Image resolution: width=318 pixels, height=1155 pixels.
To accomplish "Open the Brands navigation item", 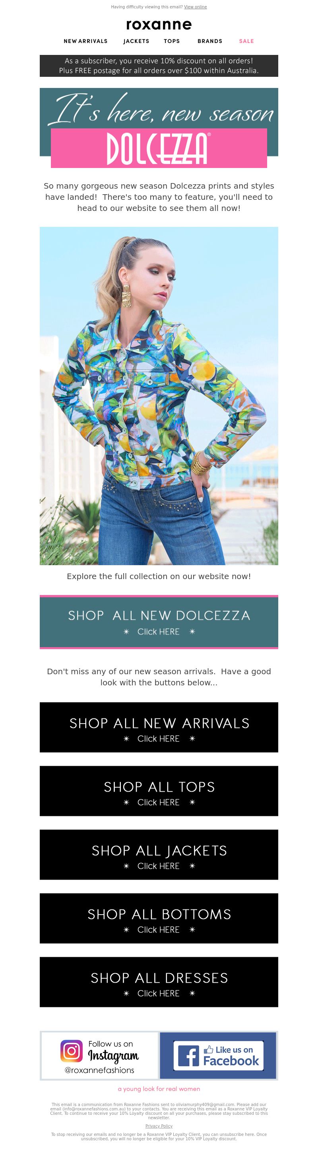I will [x=210, y=41].
